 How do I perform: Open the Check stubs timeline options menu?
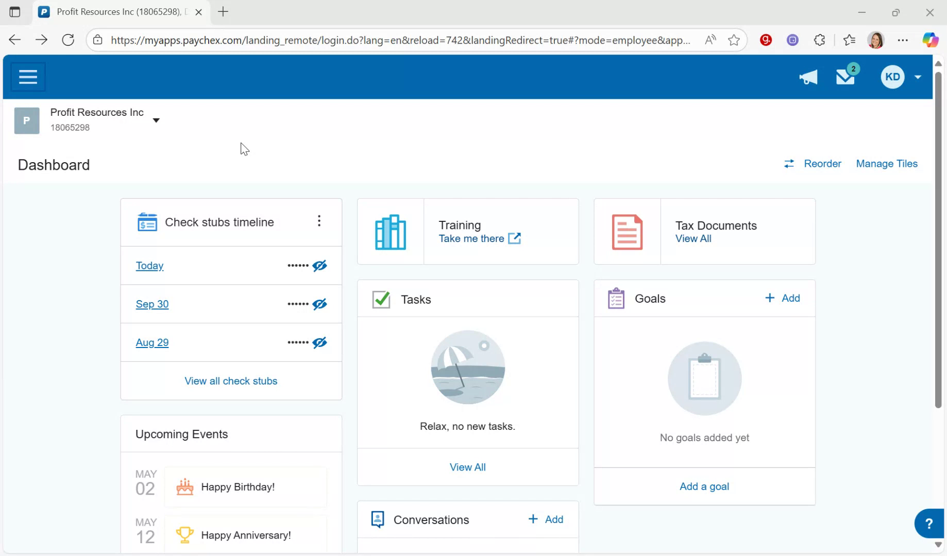click(319, 221)
